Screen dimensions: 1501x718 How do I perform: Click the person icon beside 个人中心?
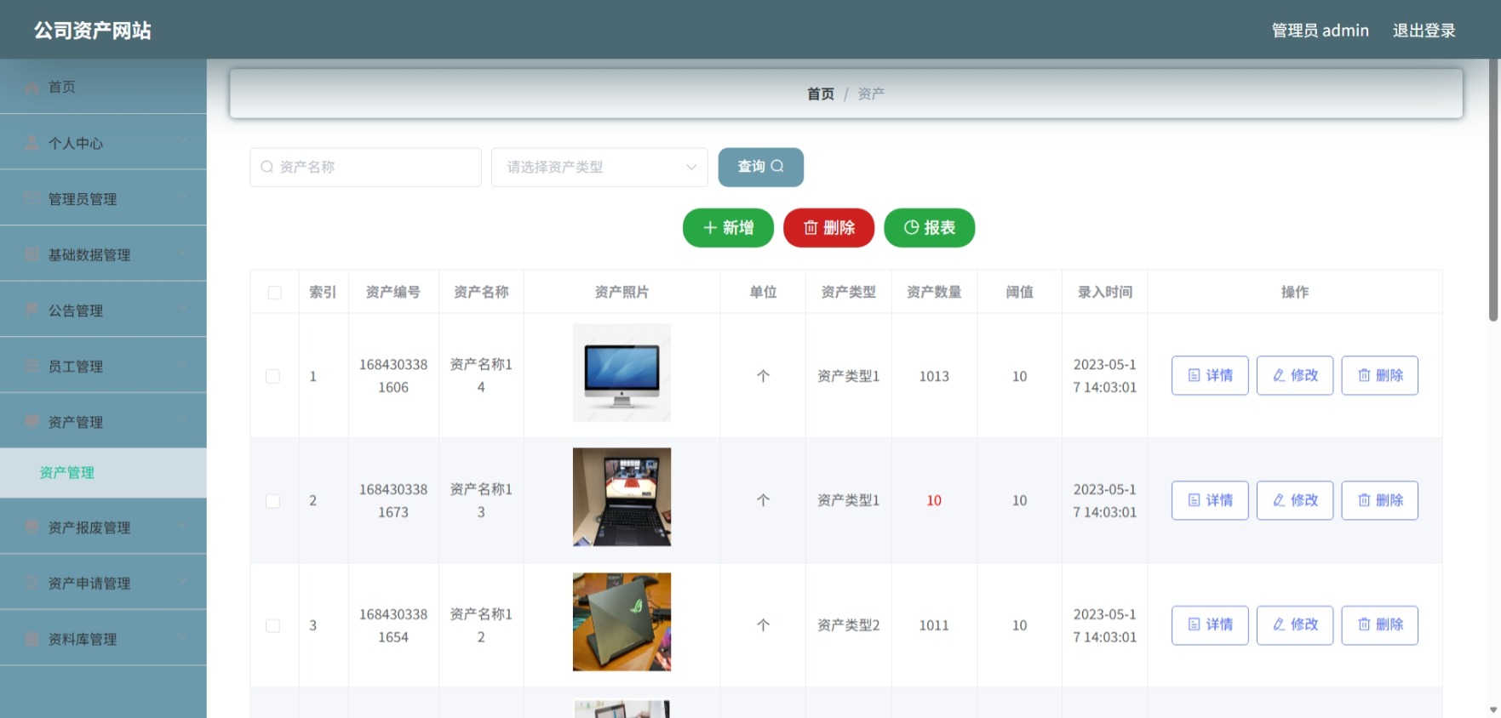coord(32,143)
